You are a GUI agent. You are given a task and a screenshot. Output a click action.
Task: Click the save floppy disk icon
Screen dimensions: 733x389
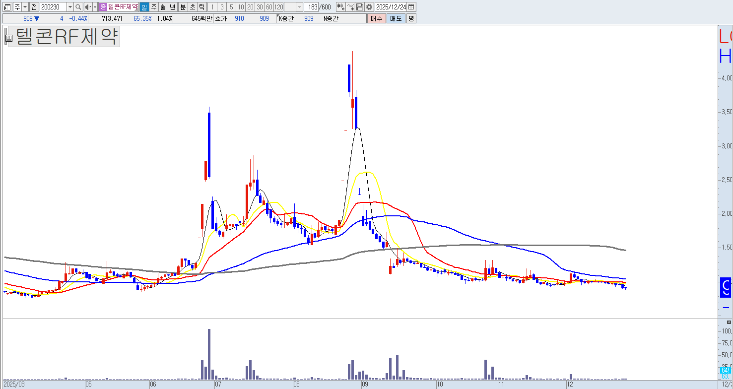[360, 7]
